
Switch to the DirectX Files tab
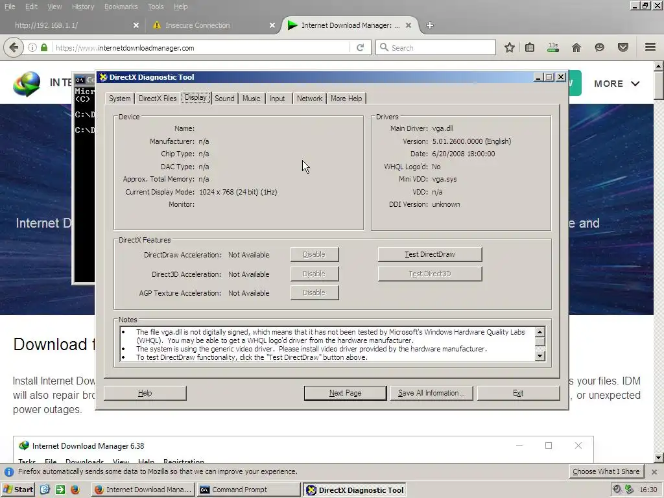[158, 99]
